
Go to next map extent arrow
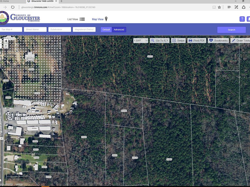coord(6,46)
